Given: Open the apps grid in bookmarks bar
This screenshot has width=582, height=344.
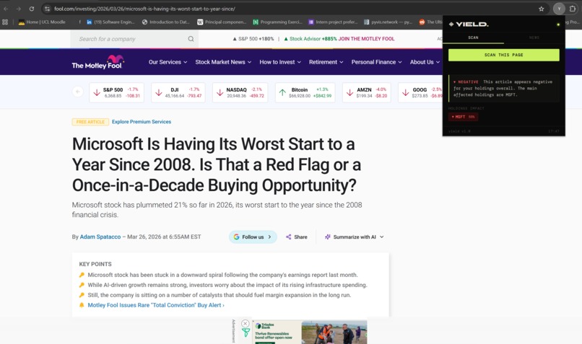Looking at the screenshot, I should click(5, 22).
